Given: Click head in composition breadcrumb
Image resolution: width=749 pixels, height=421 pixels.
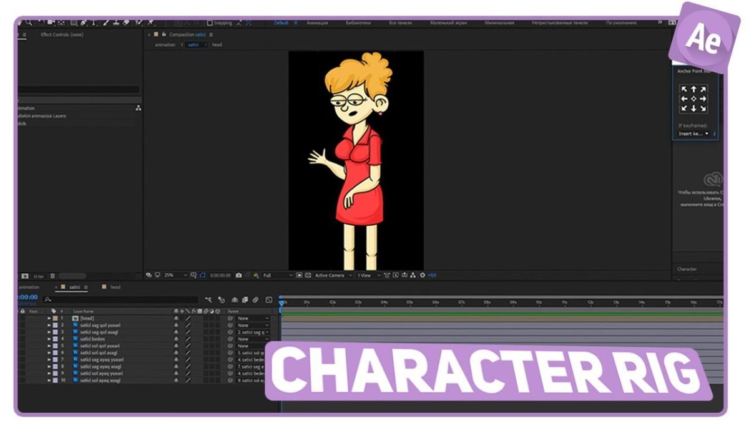Looking at the screenshot, I should pos(217,45).
